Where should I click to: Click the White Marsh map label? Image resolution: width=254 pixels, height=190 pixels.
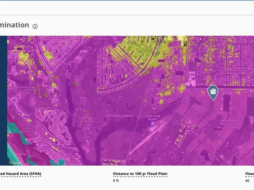(126, 42)
